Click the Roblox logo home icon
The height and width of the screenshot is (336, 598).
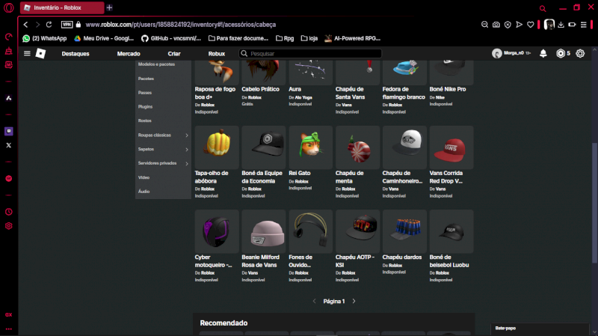41,54
